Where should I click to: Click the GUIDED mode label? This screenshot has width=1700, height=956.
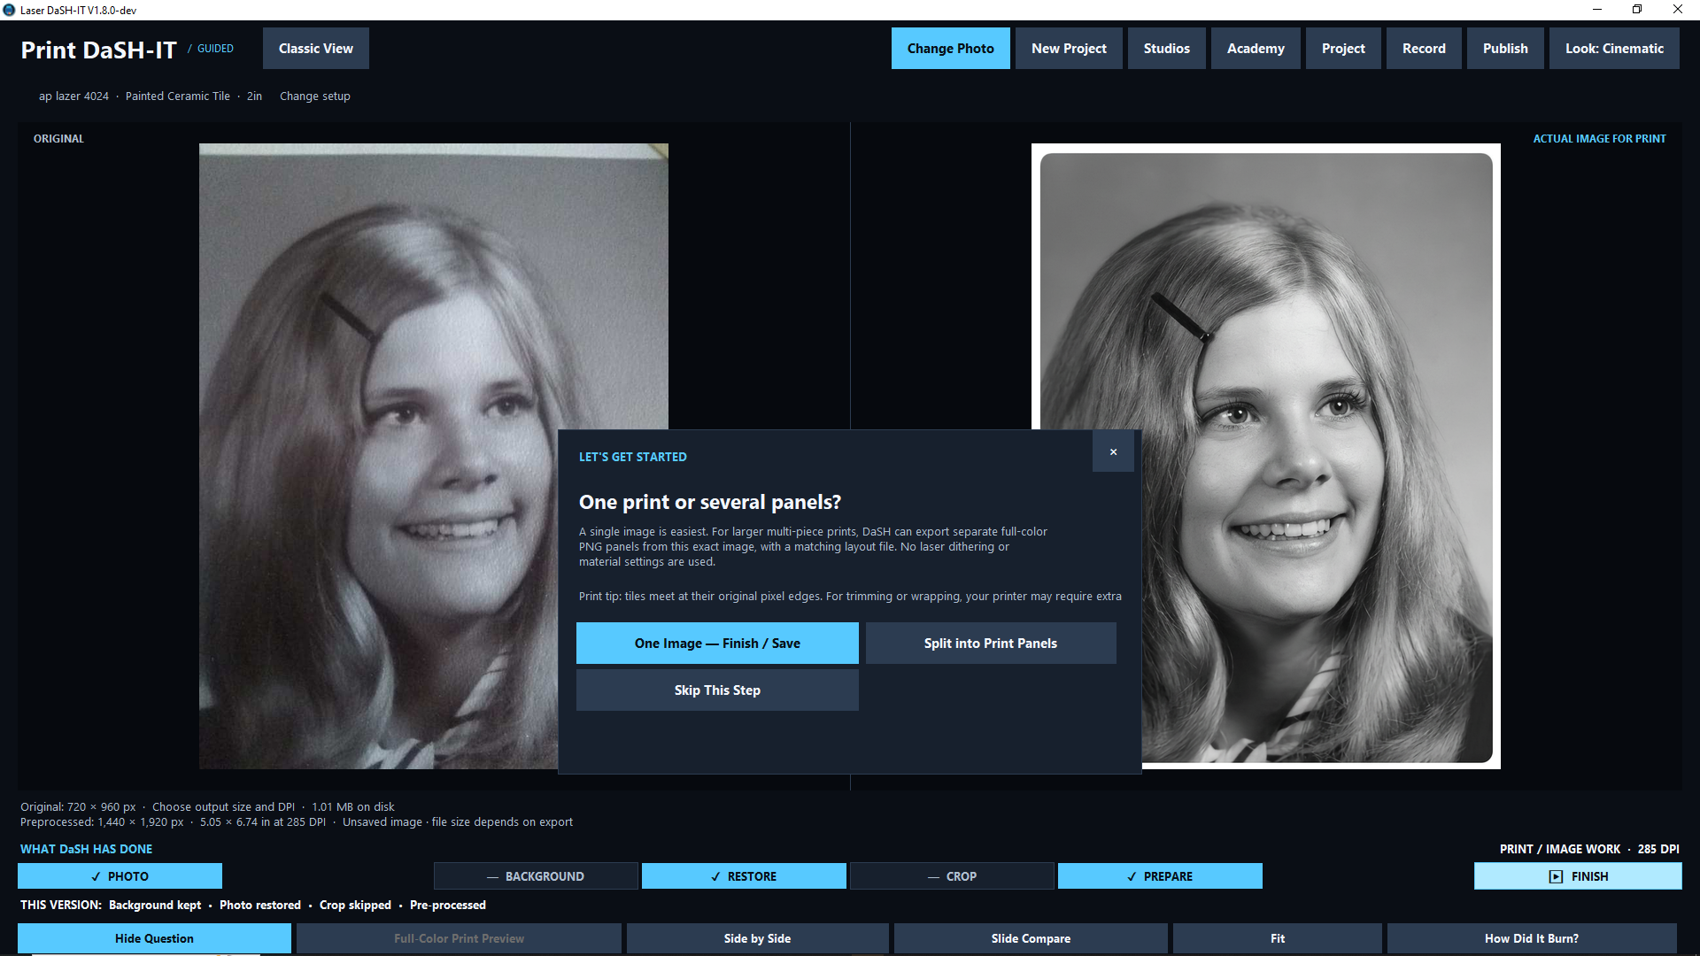point(215,49)
